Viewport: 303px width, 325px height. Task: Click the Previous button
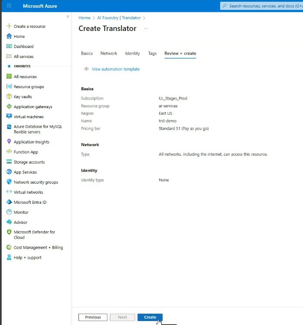93,317
